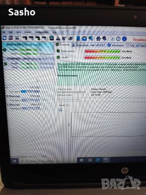Click the blue Refresh arrows toolbar icon
The height and width of the screenshot is (195, 146).
coord(4,38)
